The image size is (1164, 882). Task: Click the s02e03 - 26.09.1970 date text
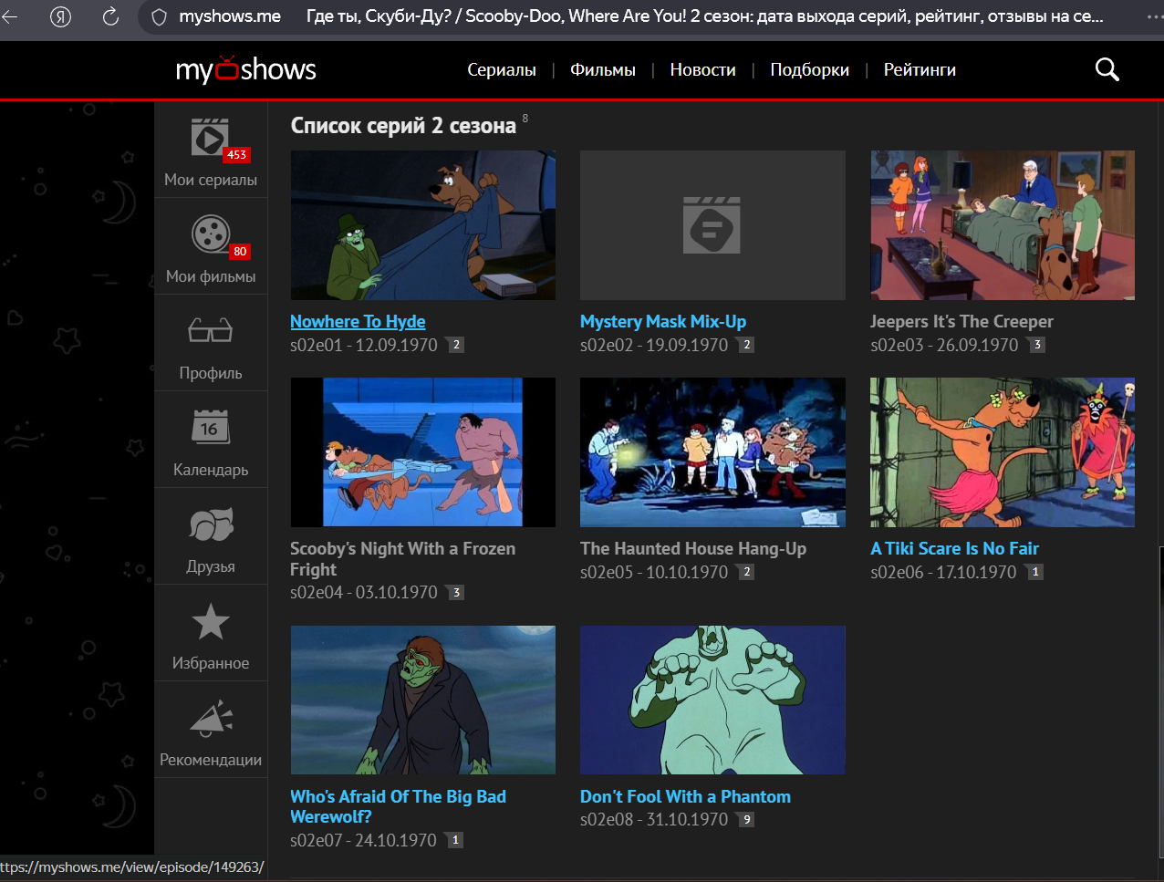(944, 345)
